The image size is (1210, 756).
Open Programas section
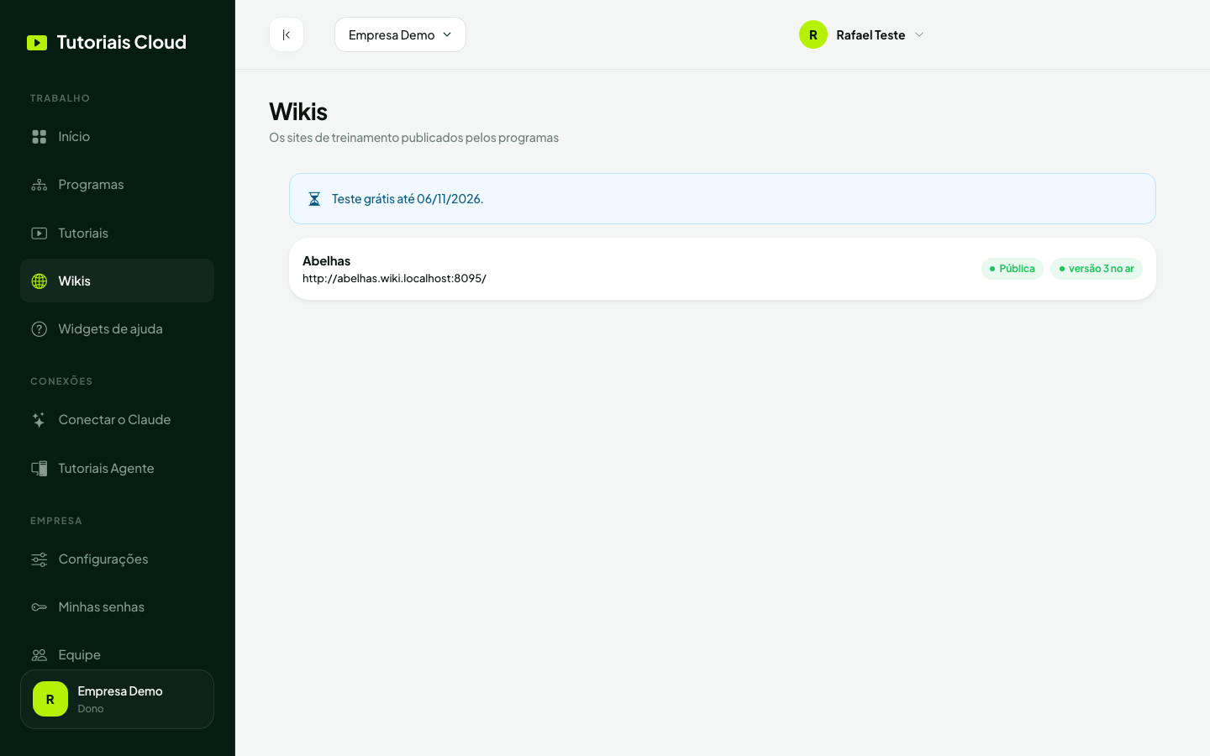click(x=117, y=185)
